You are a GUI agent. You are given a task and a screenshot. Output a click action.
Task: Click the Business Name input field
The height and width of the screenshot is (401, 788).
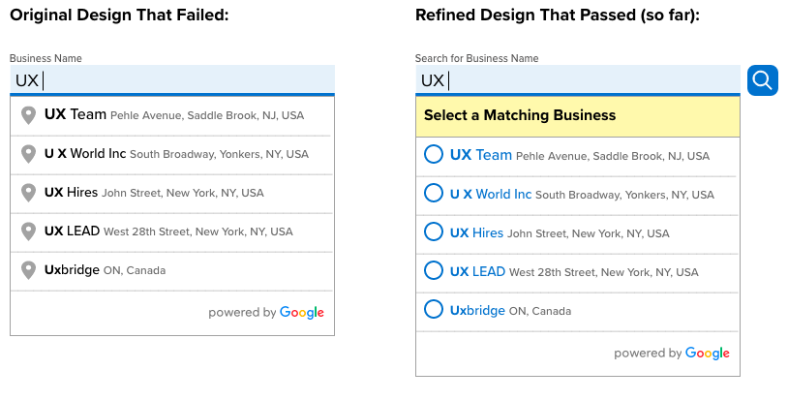point(172,80)
